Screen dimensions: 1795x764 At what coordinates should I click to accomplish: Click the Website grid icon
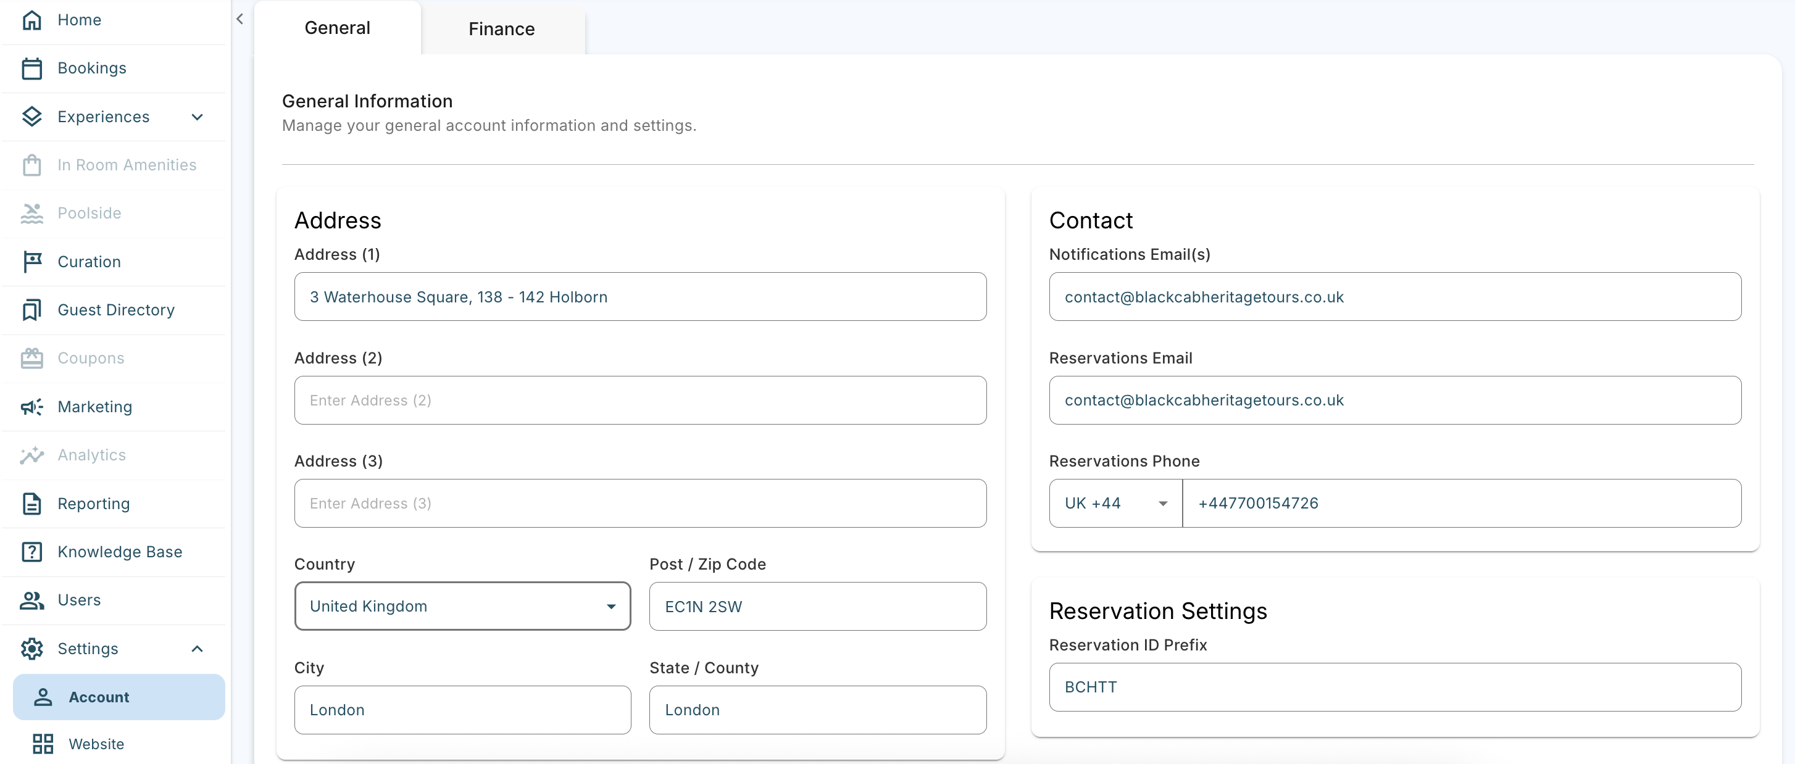click(x=43, y=744)
